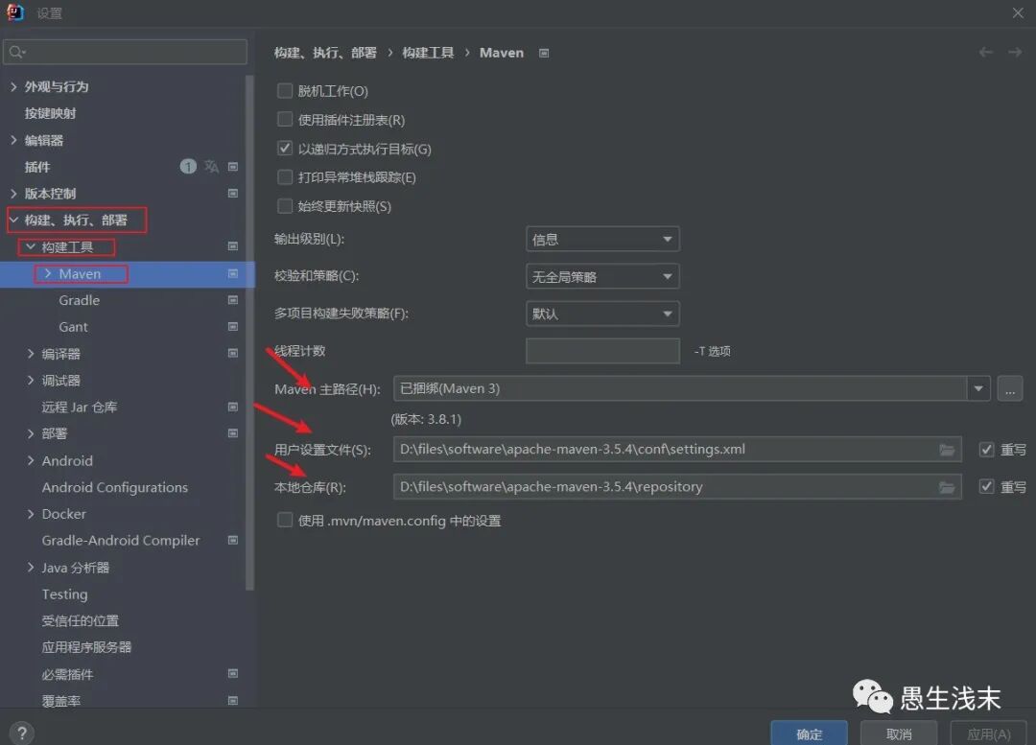Click the settings tree vertical scrollbar
Screen dimensions: 1036x745
249,332
